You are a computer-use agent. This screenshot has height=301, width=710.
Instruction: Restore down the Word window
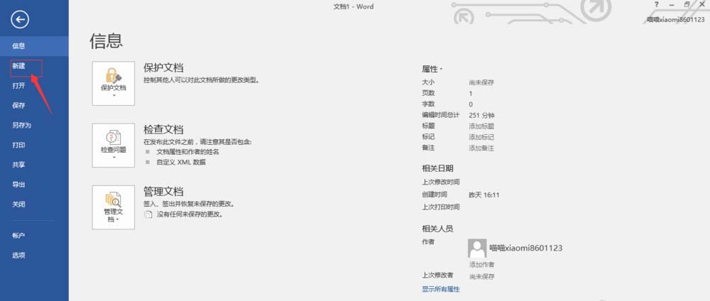tap(687, 4)
